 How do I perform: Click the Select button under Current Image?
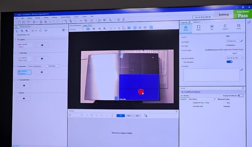coord(234,53)
